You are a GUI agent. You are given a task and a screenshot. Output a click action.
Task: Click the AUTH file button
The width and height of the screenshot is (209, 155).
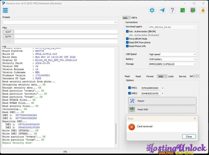pyautogui.click(x=8, y=37)
